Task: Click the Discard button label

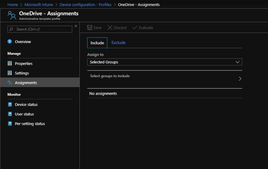Action: [x=120, y=28]
